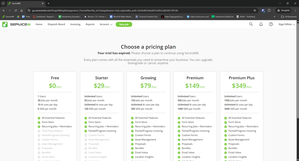Click 'Custom Forms' in Starter plan
The image size is (299, 161).
pyautogui.click(x=96, y=135)
